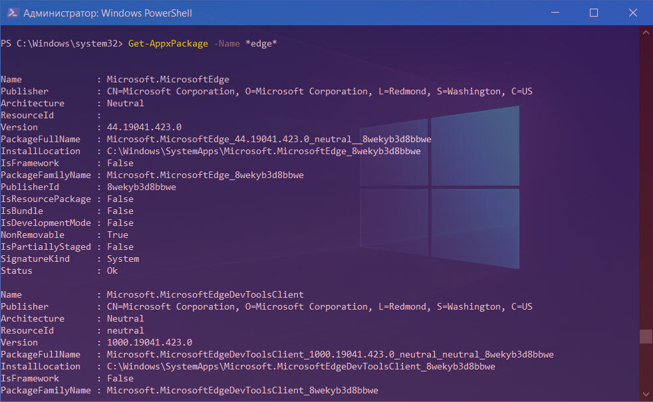Image resolution: width=653 pixels, height=402 pixels.
Task: Click PackageFamilyName Microsoft.MicrosoftEdgeDevToolsClient_8wekyb3d8bbwe
Action: 242,391
